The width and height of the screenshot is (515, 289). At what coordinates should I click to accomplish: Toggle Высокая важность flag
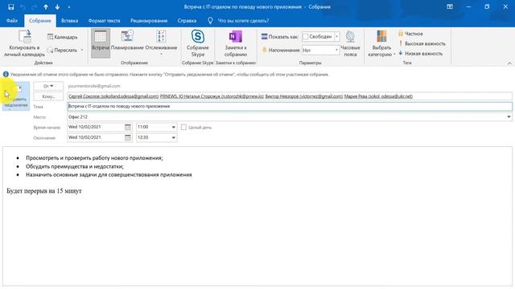[422, 43]
